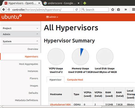Click the VCPUs (total) column header
The width and height of the screenshot is (135, 108).
pyautogui.click(x=98, y=94)
